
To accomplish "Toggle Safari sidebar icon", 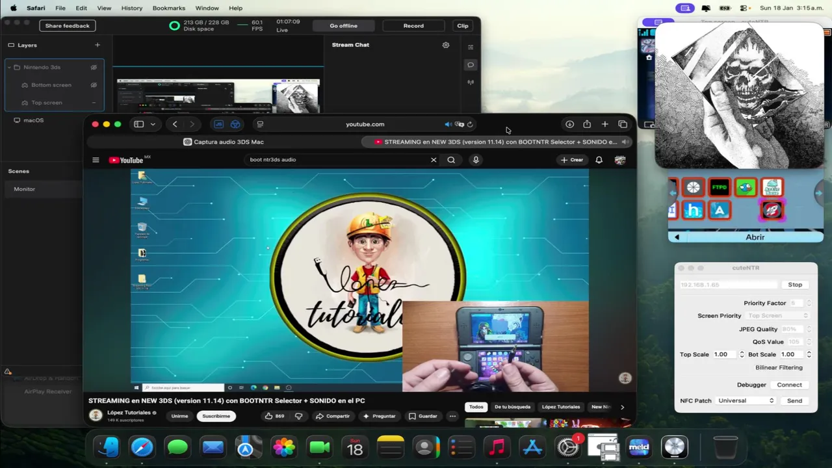I will click(138, 124).
